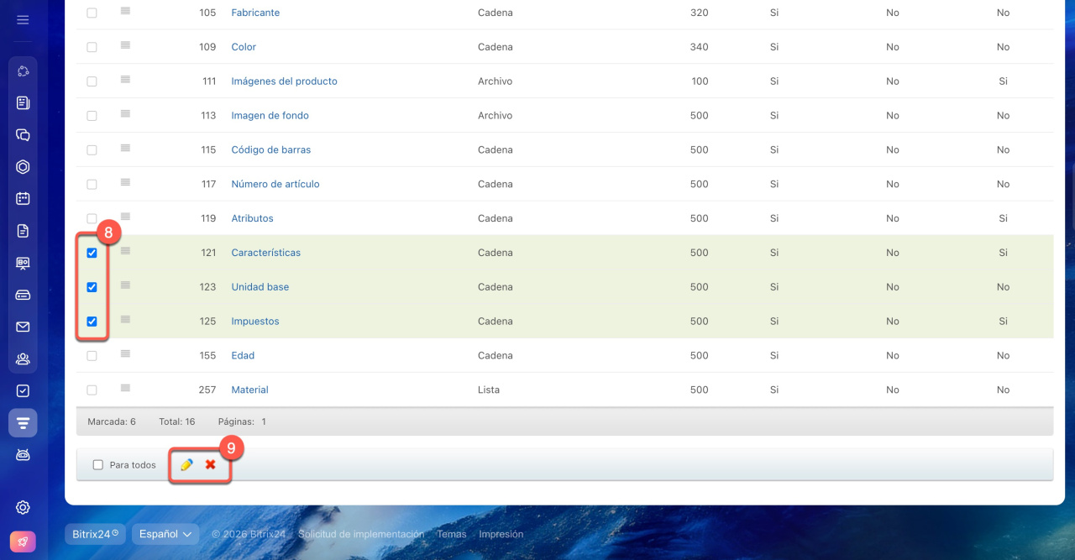The image size is (1075, 560).
Task: Open the row actions menu for Material
Action: point(125,388)
